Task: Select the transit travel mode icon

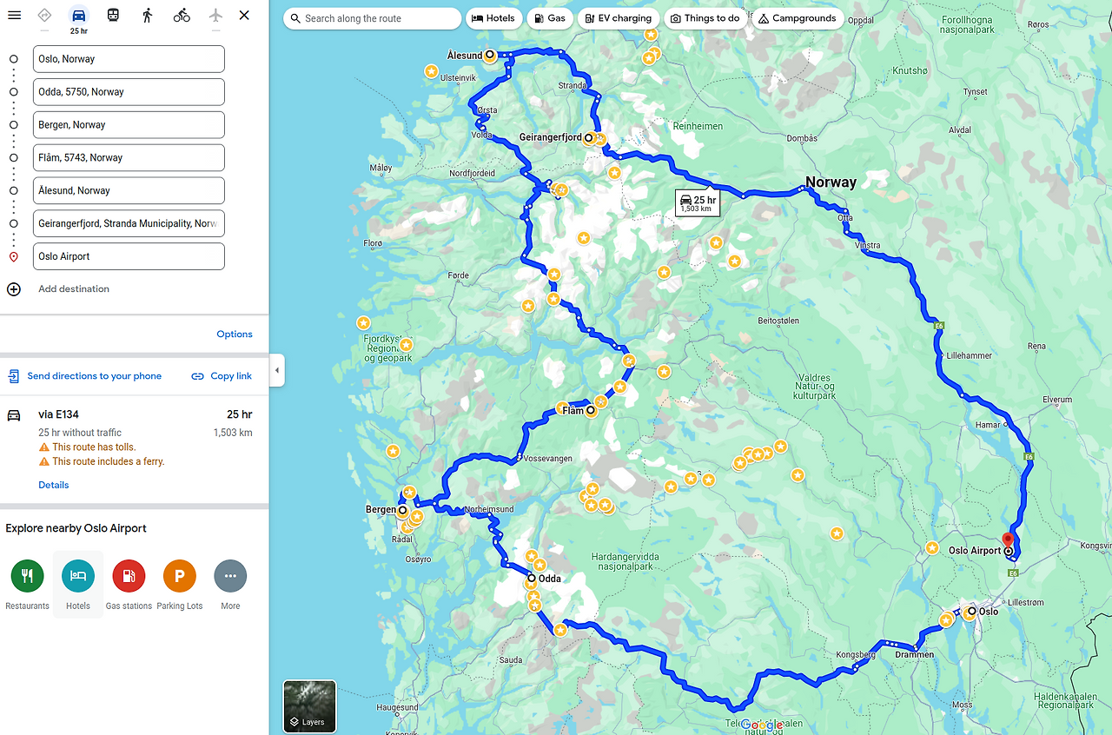Action: pyautogui.click(x=113, y=15)
